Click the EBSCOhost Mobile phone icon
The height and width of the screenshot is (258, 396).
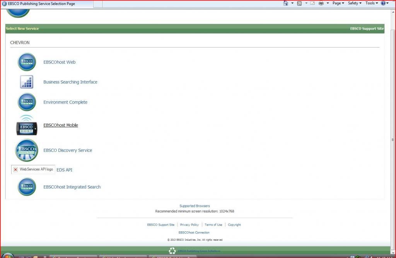[27, 125]
